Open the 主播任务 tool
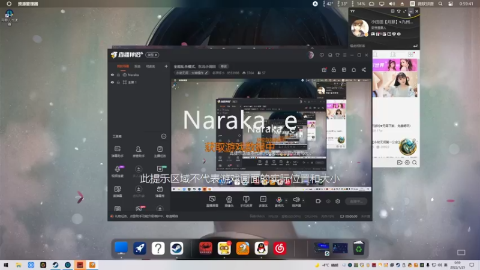 coord(160,152)
